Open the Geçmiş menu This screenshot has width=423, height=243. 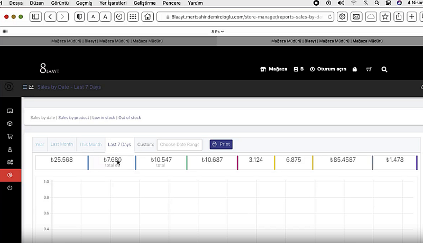click(84, 3)
